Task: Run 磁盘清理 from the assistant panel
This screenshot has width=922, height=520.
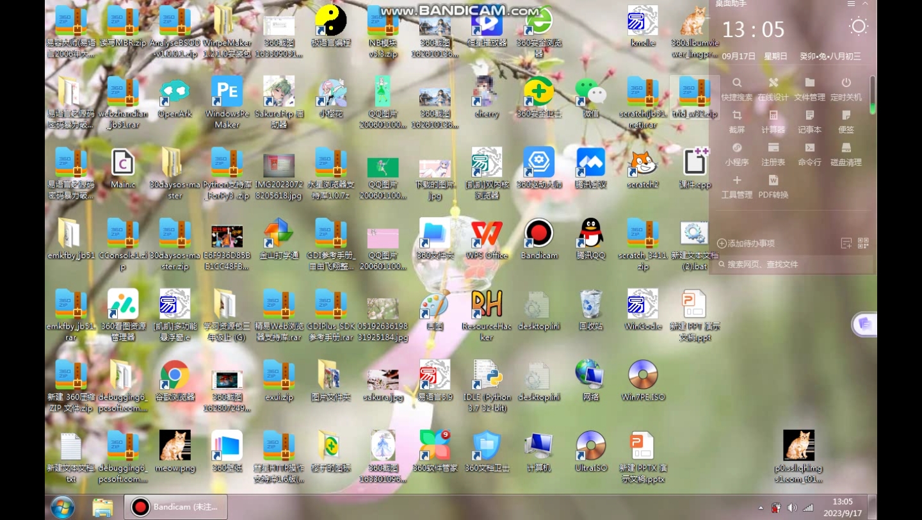Action: [x=846, y=154]
